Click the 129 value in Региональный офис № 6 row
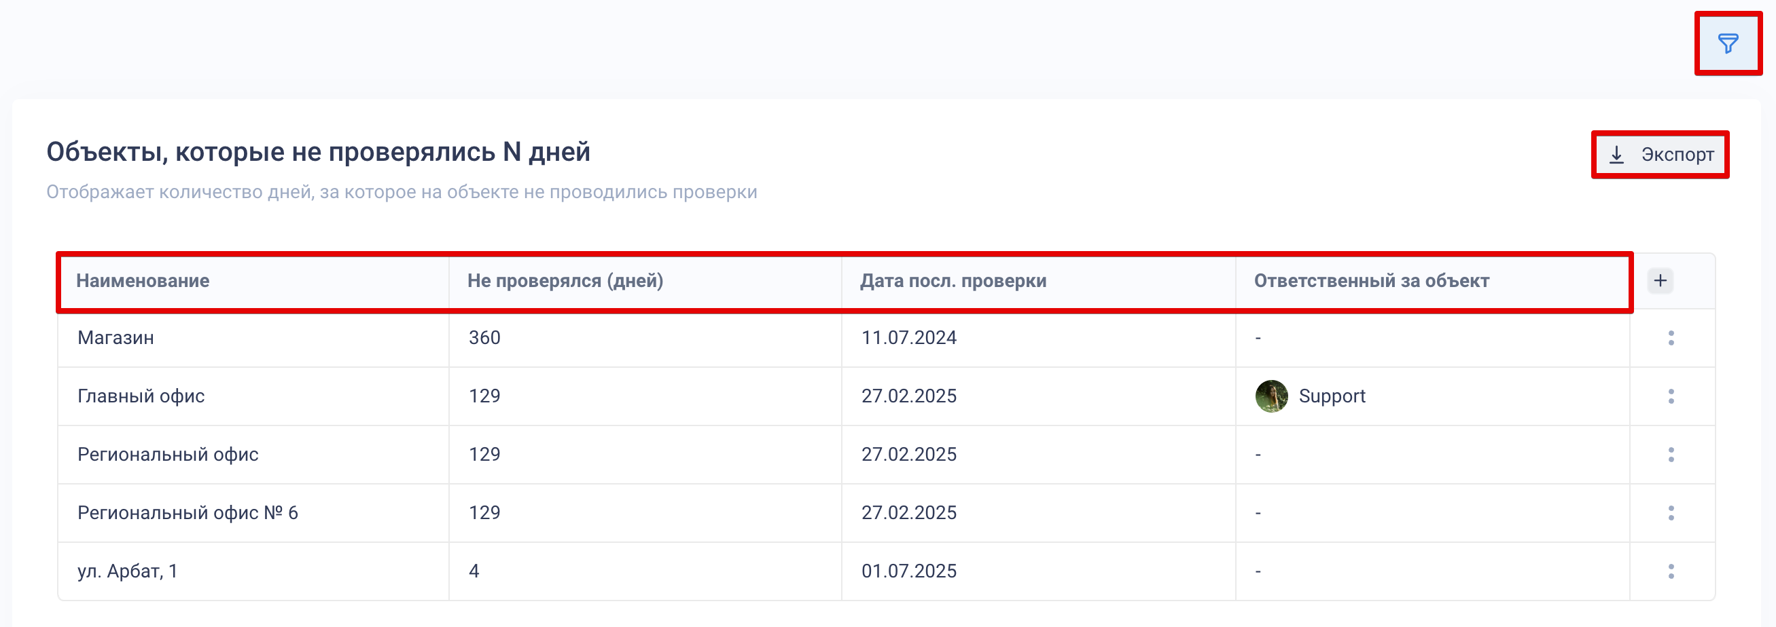Viewport: 1776px width, 627px height. point(484,513)
